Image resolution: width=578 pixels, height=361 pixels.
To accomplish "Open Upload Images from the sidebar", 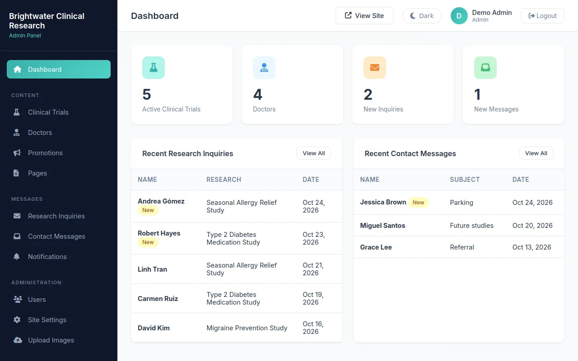I will click(x=59, y=340).
